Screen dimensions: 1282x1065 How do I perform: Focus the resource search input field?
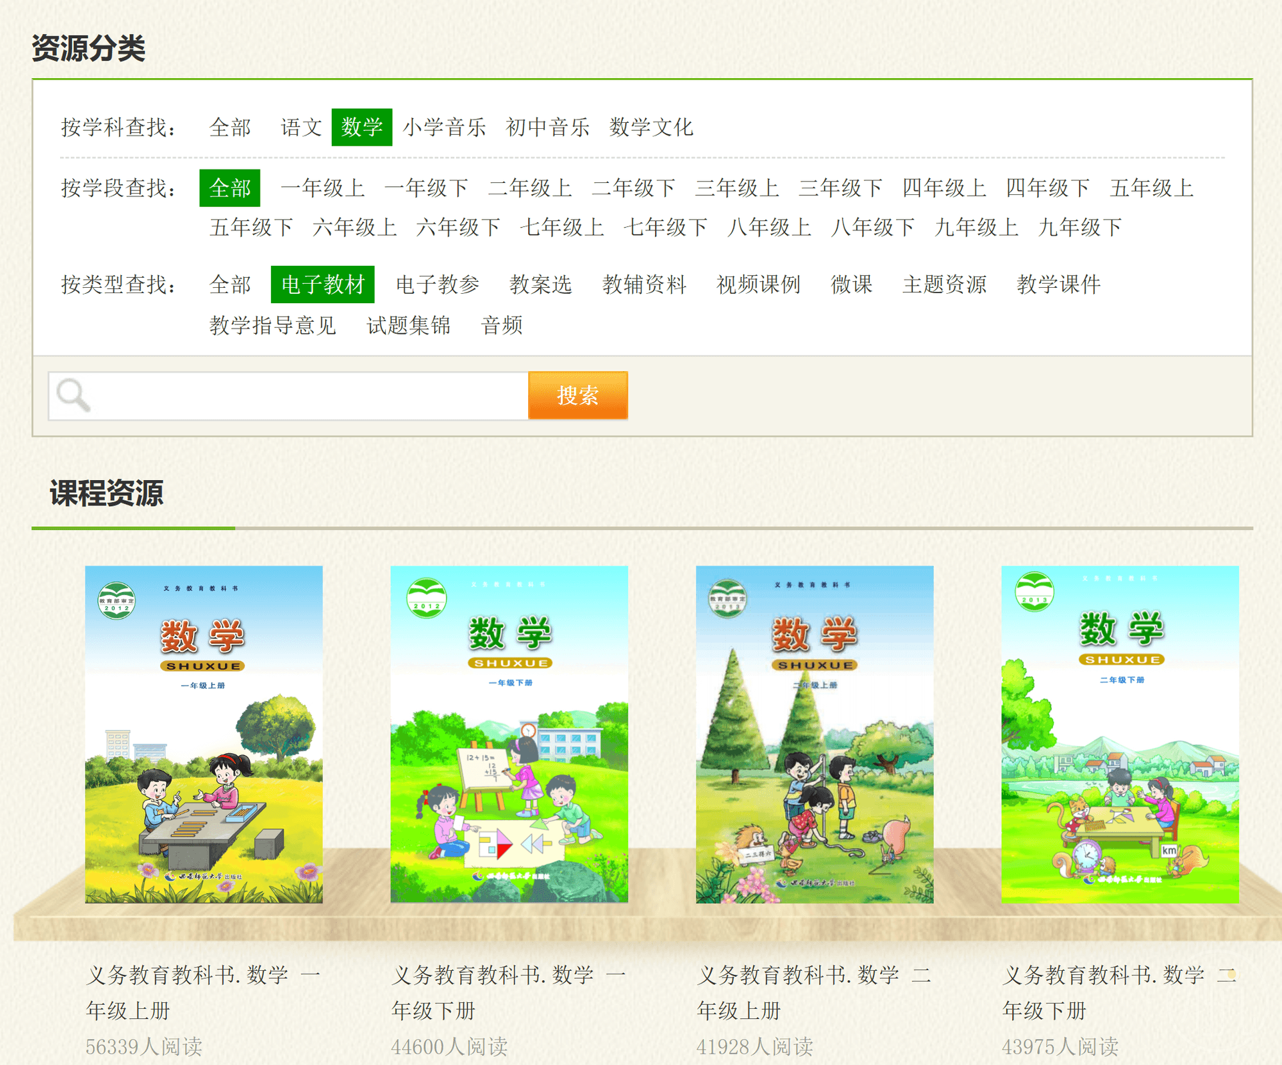click(x=288, y=395)
